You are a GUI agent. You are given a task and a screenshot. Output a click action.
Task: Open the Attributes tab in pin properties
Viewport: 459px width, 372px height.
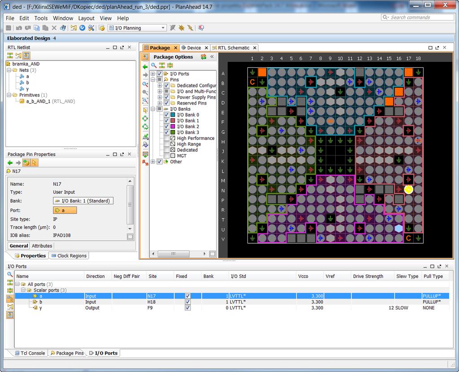click(42, 246)
